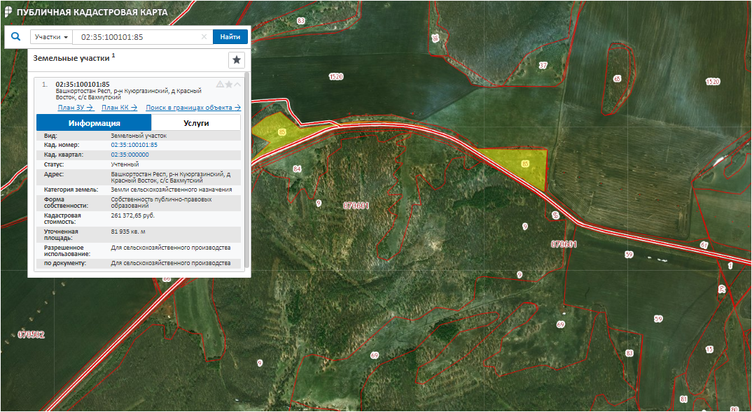752x412 pixels.
Task: Open the Участки search type dropdown
Action: [x=51, y=37]
